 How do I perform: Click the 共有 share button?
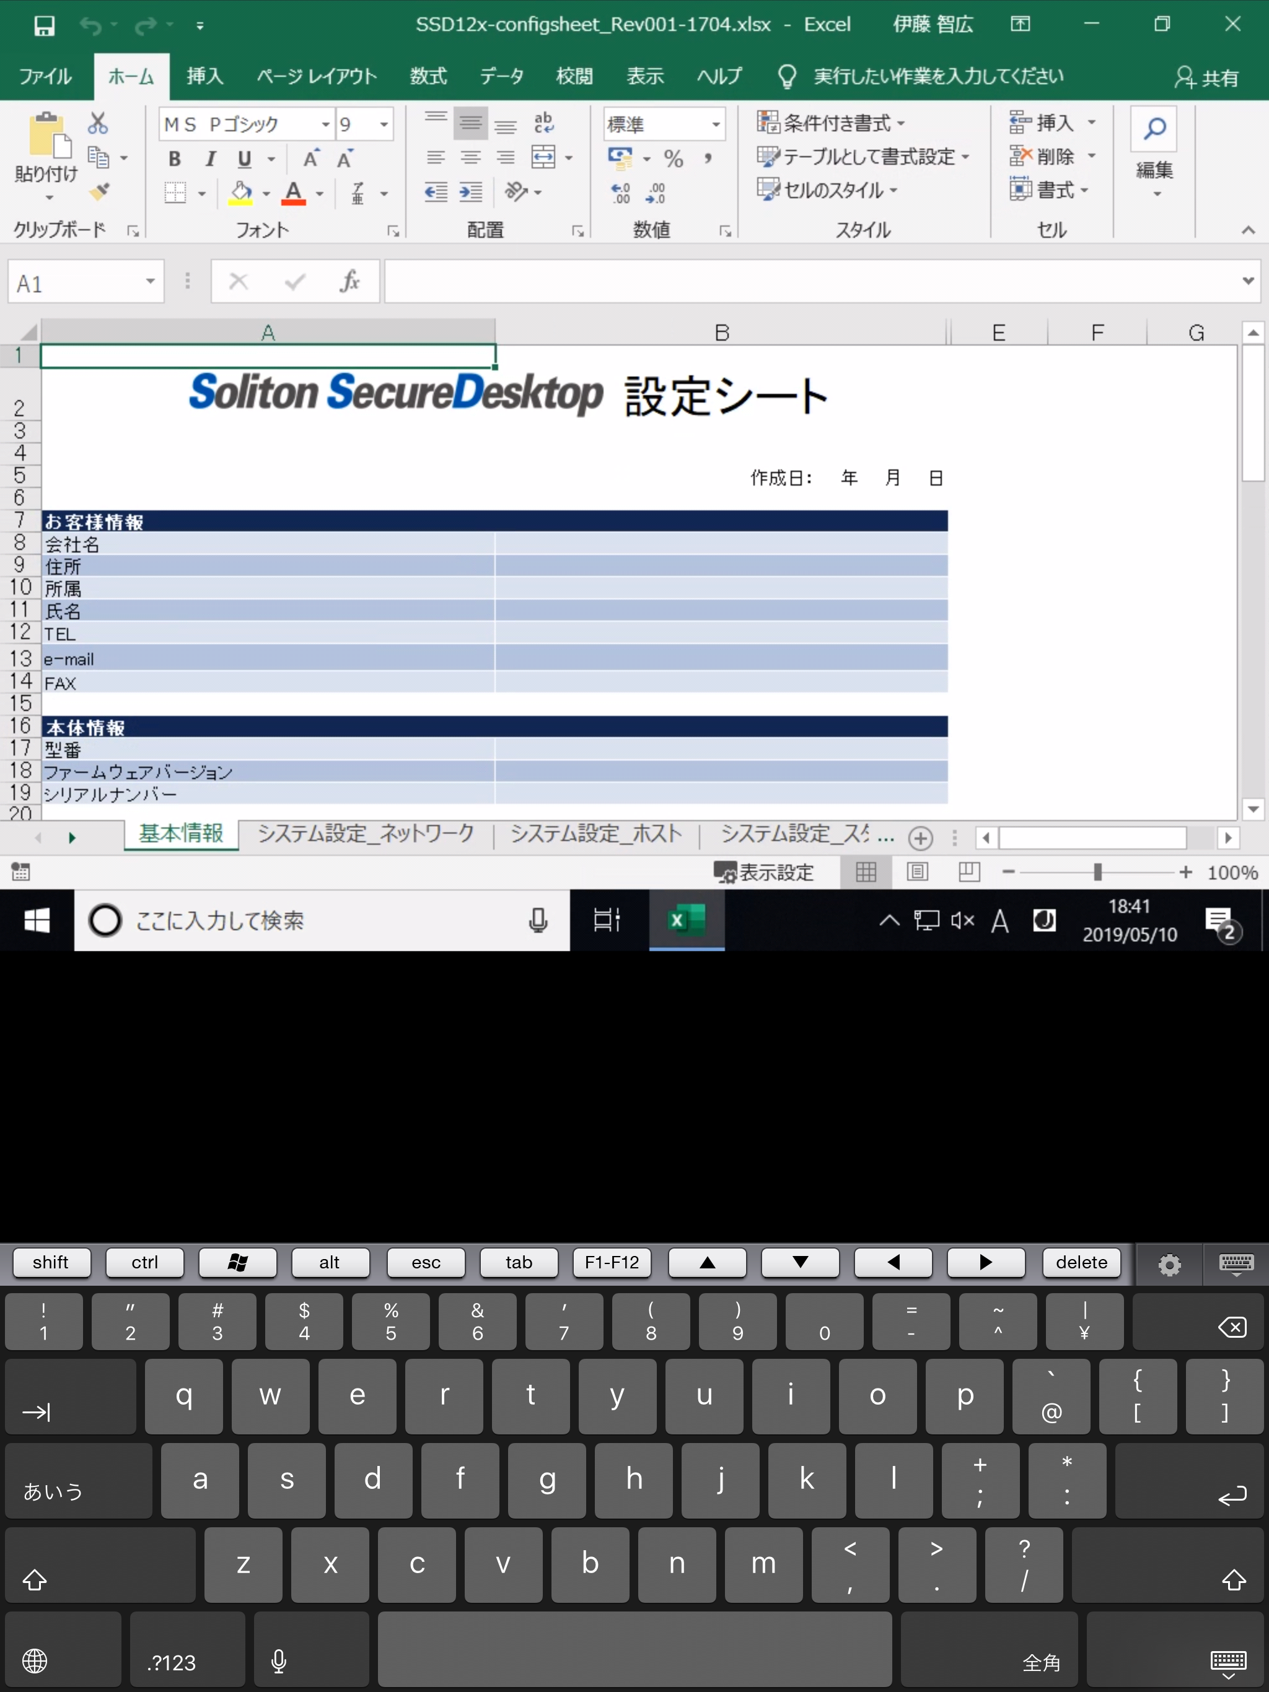tap(1207, 77)
